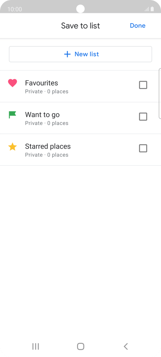Go to the home screen via the navigation bar
The width and height of the screenshot is (161, 357).
pos(80,347)
